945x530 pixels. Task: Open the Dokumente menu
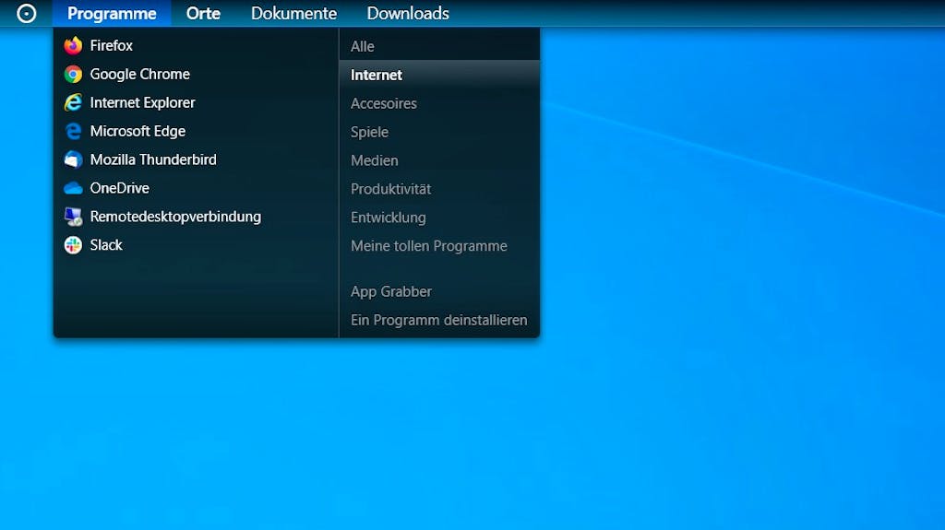[293, 13]
